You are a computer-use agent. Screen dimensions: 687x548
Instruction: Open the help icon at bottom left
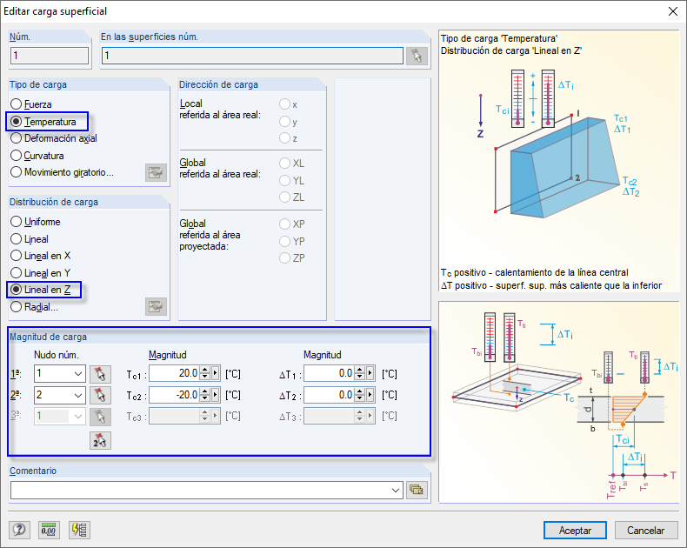click(x=19, y=530)
